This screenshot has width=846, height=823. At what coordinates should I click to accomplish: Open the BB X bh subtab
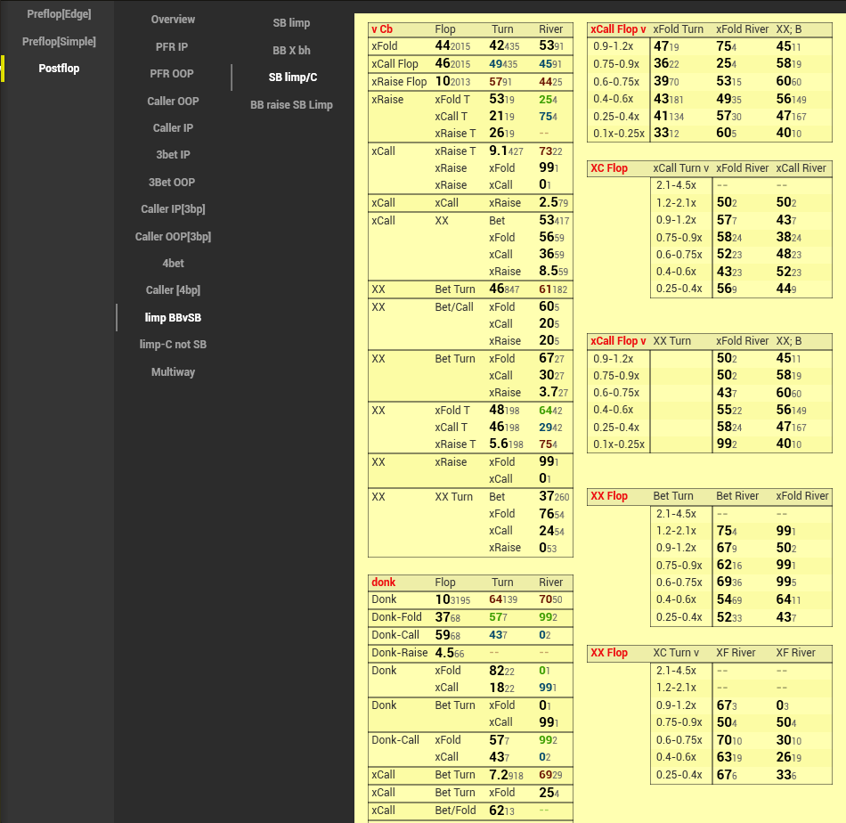(291, 51)
